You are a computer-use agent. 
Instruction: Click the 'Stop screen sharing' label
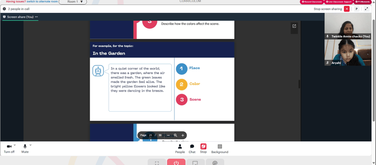pos(328,9)
